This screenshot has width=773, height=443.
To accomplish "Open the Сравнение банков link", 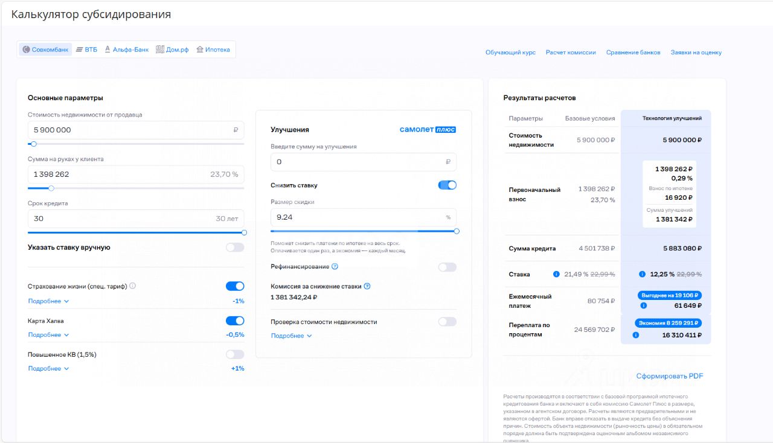I will pyautogui.click(x=633, y=53).
